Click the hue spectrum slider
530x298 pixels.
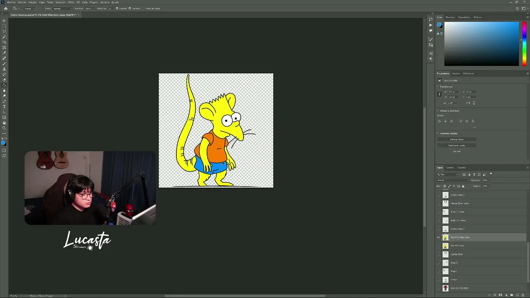524,44
